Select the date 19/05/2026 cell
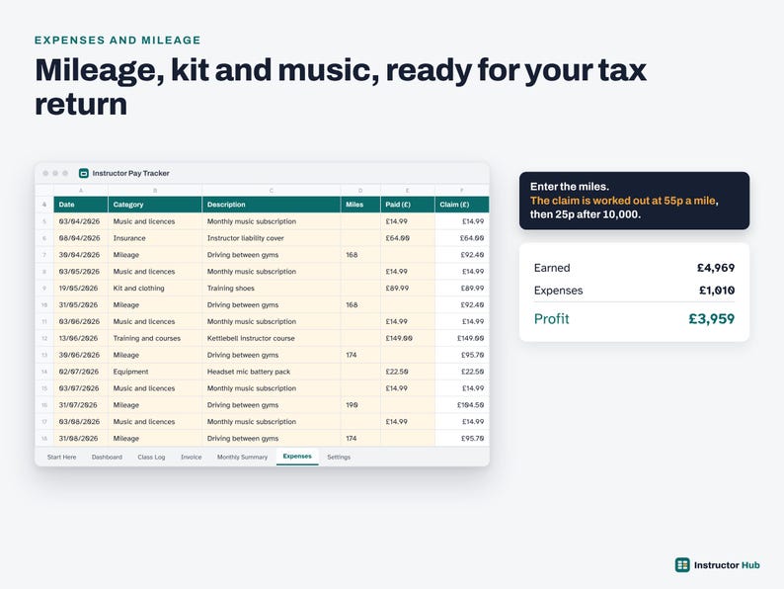This screenshot has width=784, height=589. (x=81, y=289)
